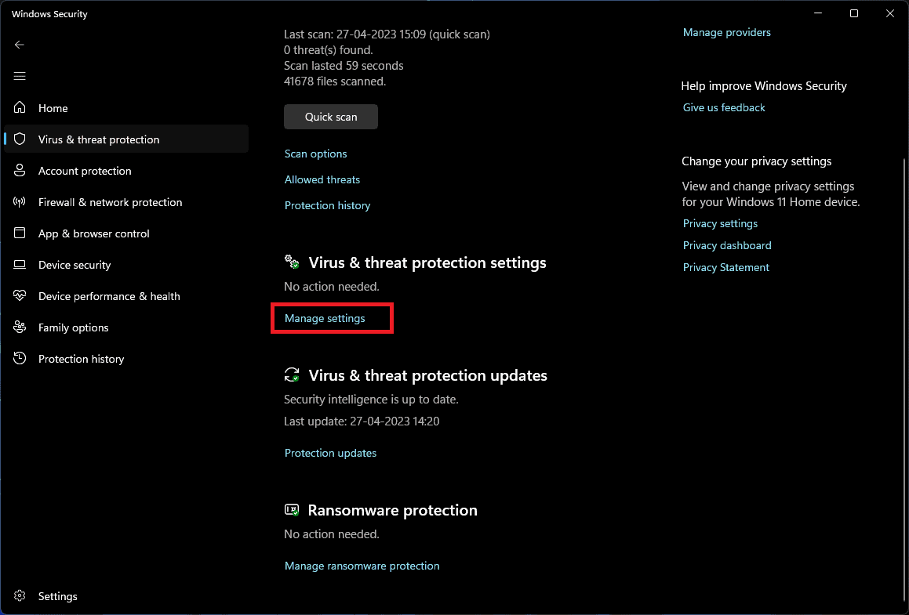The height and width of the screenshot is (615, 909).
Task: Click 'Security intelligence is up to date.' text
Action: coord(371,399)
